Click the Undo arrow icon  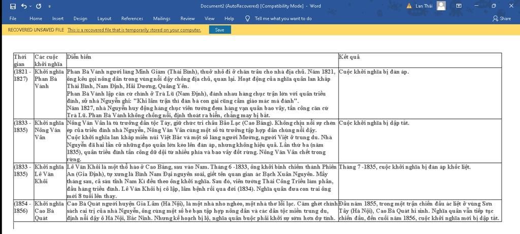click(23, 6)
